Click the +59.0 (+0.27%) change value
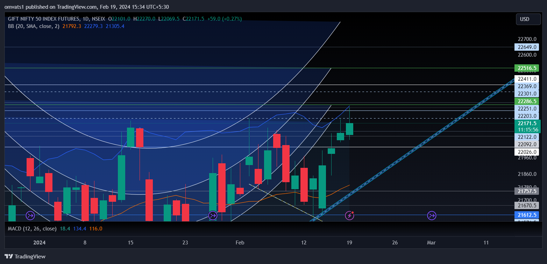The image size is (547, 264). click(224, 19)
